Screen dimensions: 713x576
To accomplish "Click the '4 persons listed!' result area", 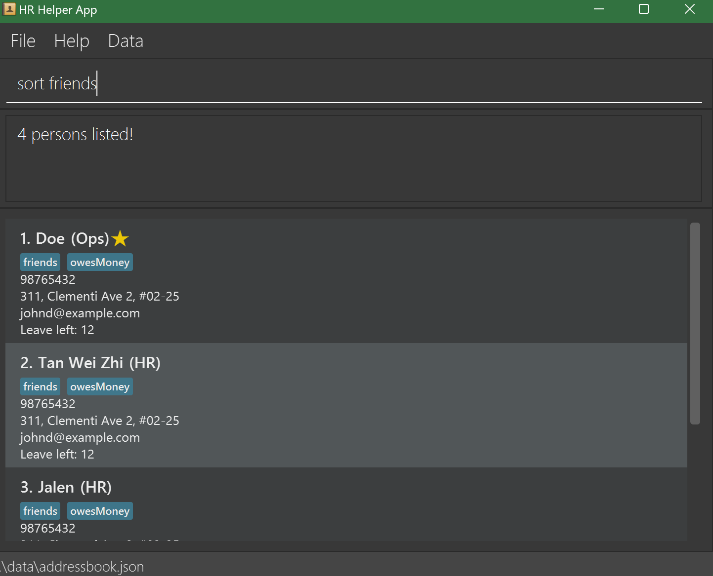I will click(x=354, y=158).
